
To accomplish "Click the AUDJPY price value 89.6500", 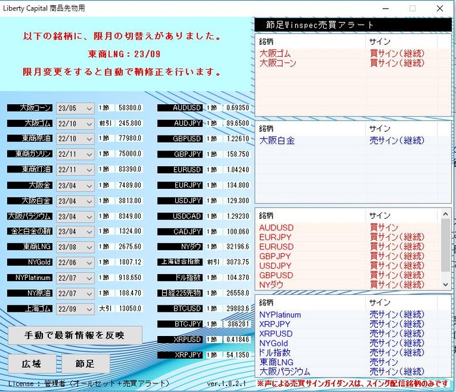I will tap(238, 123).
